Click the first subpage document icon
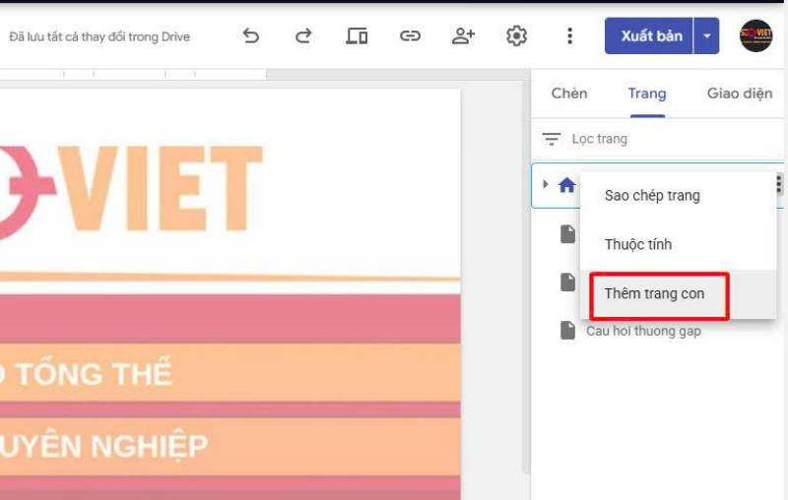The image size is (788, 500). pos(567,234)
